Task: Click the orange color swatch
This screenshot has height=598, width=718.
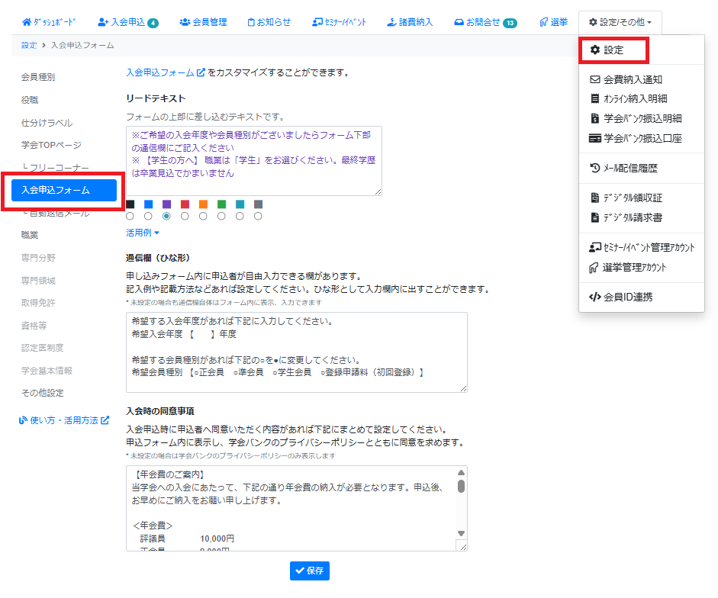Action: [204, 204]
